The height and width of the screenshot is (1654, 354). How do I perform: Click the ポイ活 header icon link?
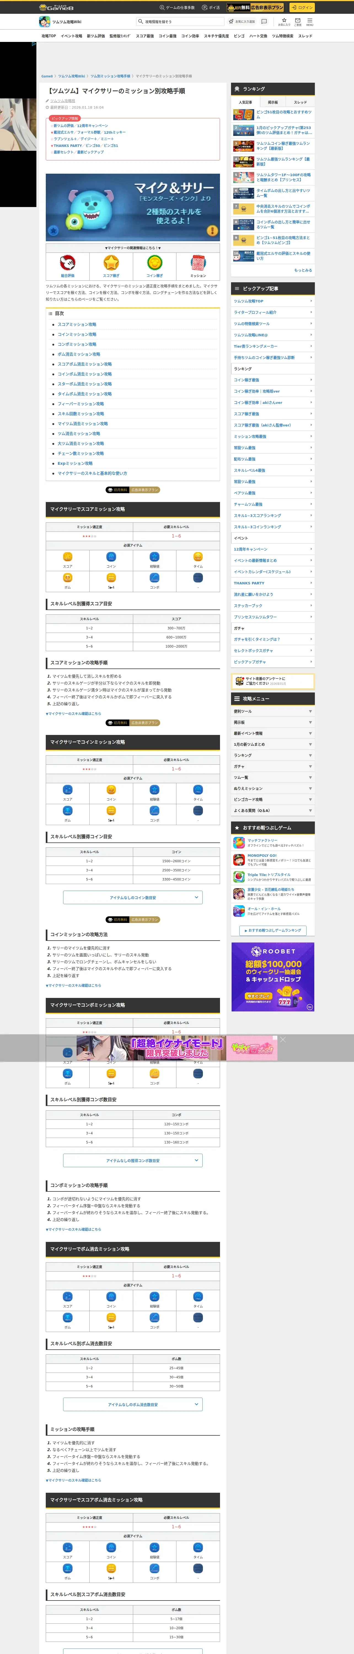[211, 8]
